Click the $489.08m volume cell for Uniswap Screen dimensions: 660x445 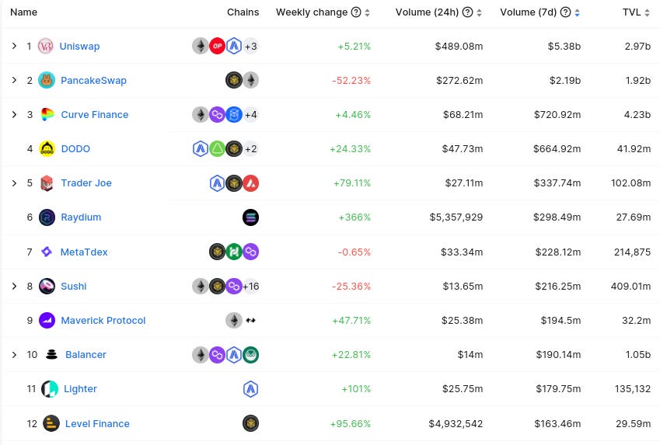(x=459, y=47)
